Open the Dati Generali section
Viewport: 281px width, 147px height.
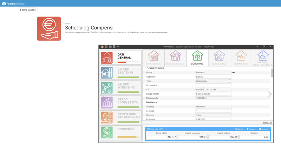120,58
